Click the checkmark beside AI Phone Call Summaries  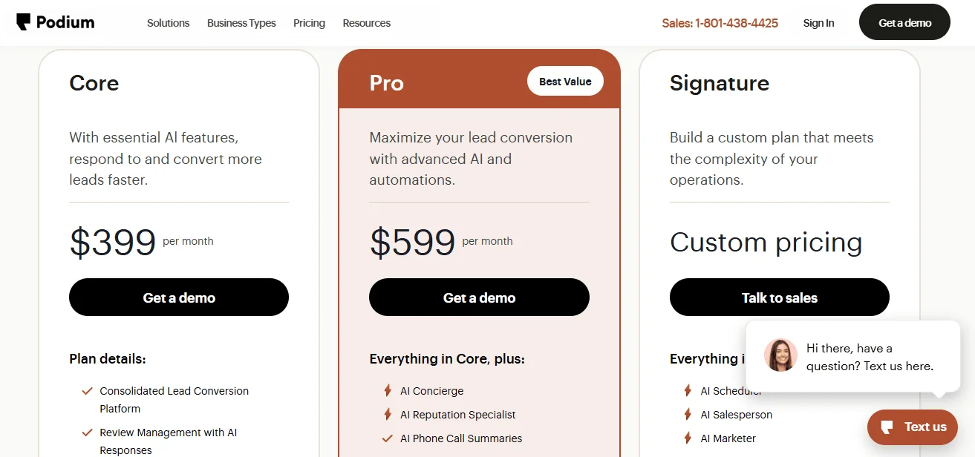386,438
